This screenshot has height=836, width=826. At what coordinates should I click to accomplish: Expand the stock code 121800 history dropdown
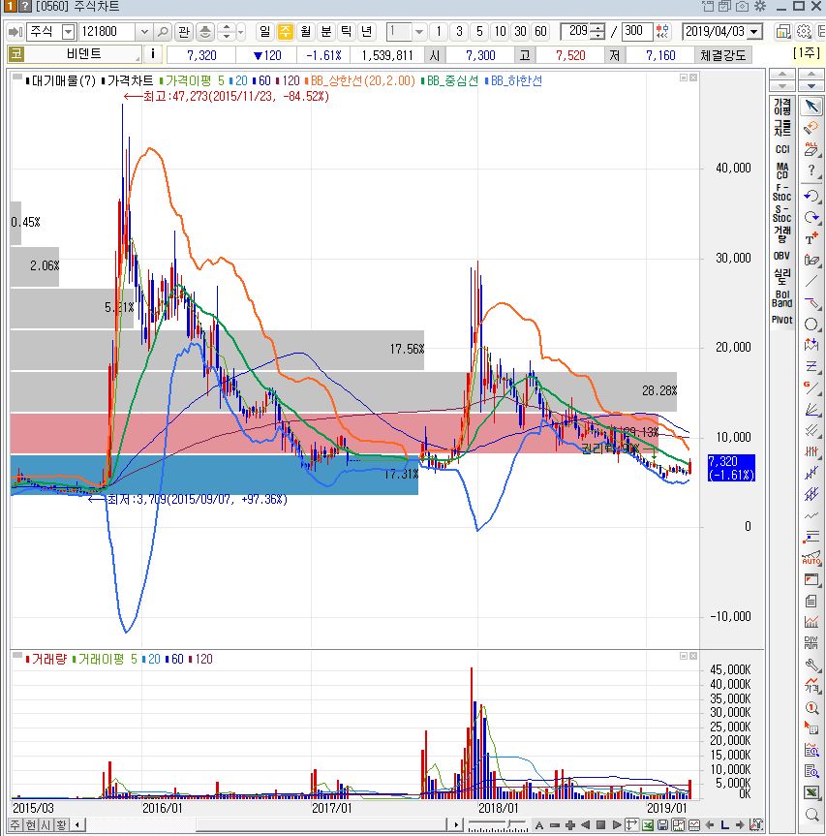coord(144,32)
